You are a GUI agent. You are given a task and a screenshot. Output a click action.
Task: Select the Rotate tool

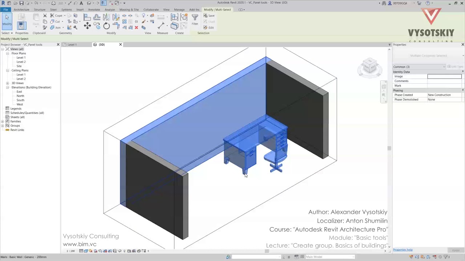(x=106, y=25)
